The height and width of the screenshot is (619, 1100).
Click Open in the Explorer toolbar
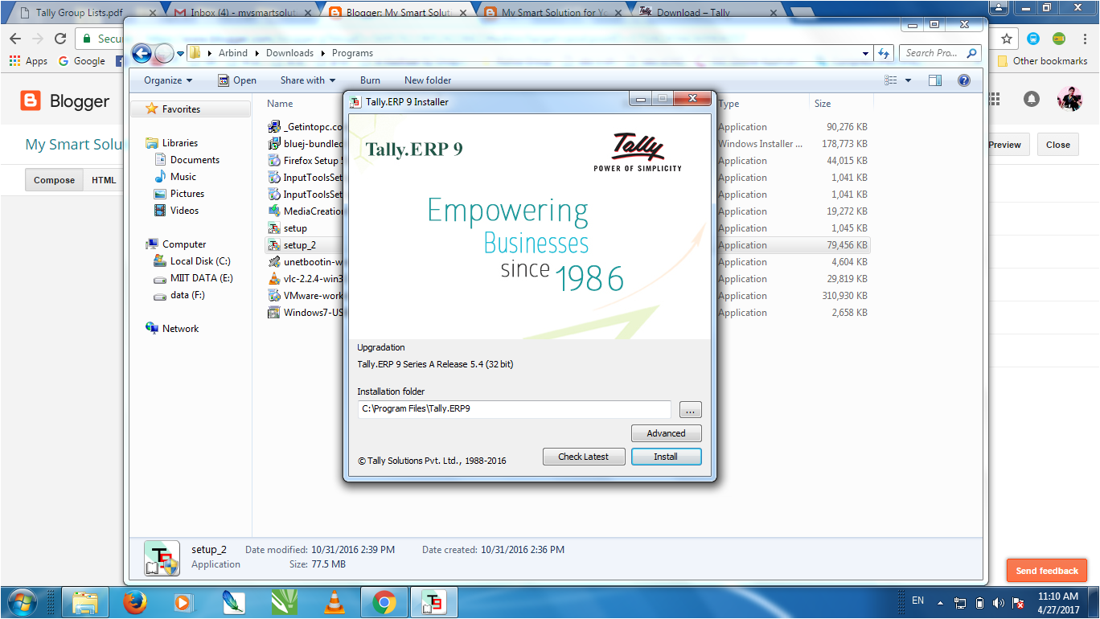(x=237, y=80)
